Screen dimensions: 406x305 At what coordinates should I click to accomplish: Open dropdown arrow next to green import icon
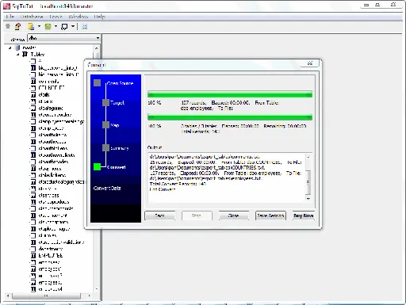pos(56,26)
